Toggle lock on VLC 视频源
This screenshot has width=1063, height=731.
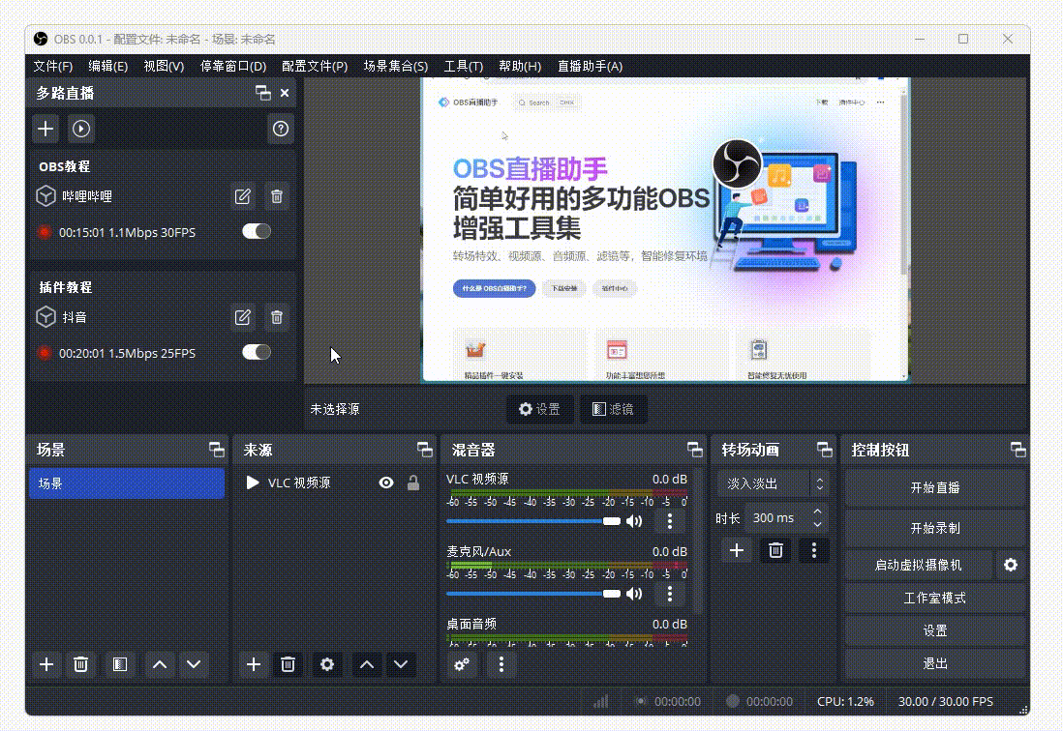412,482
